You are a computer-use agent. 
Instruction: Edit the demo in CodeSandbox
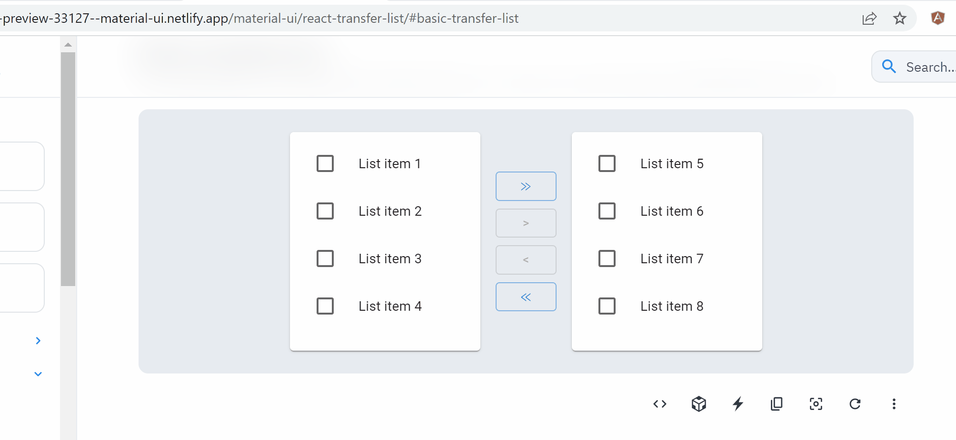click(698, 404)
